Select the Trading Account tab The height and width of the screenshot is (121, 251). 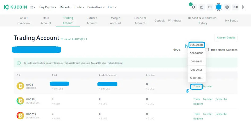click(x=68, y=20)
